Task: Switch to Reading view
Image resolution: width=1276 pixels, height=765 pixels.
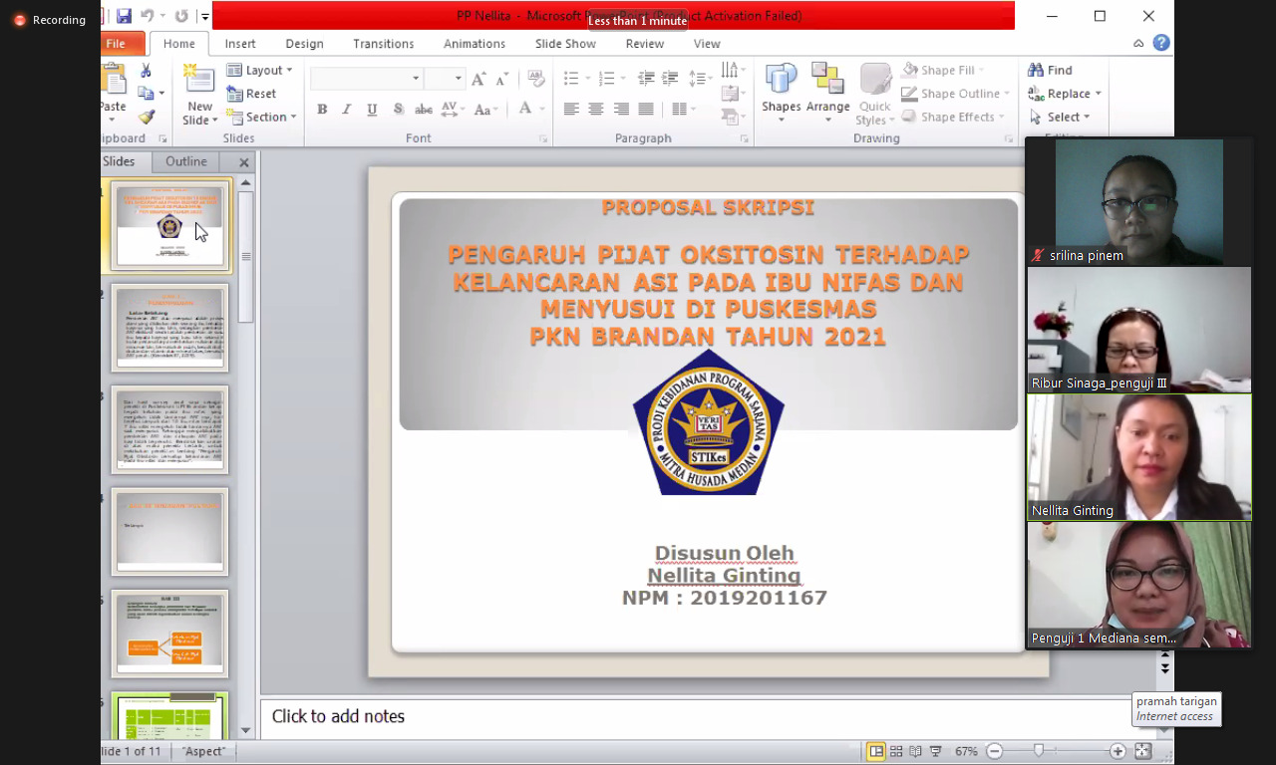Action: point(915,751)
